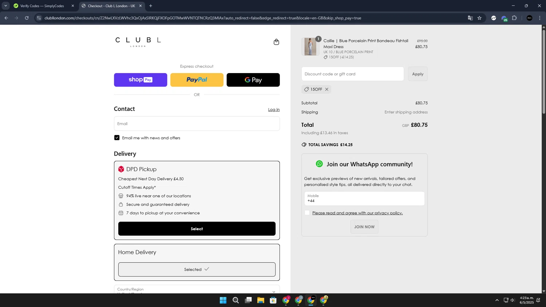546x307 pixels.
Task: Click the translate page icon in address bar
Action: tap(470, 18)
